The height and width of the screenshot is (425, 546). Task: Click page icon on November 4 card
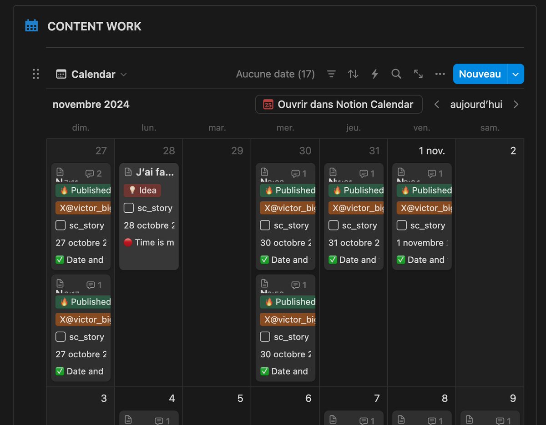coord(128,420)
